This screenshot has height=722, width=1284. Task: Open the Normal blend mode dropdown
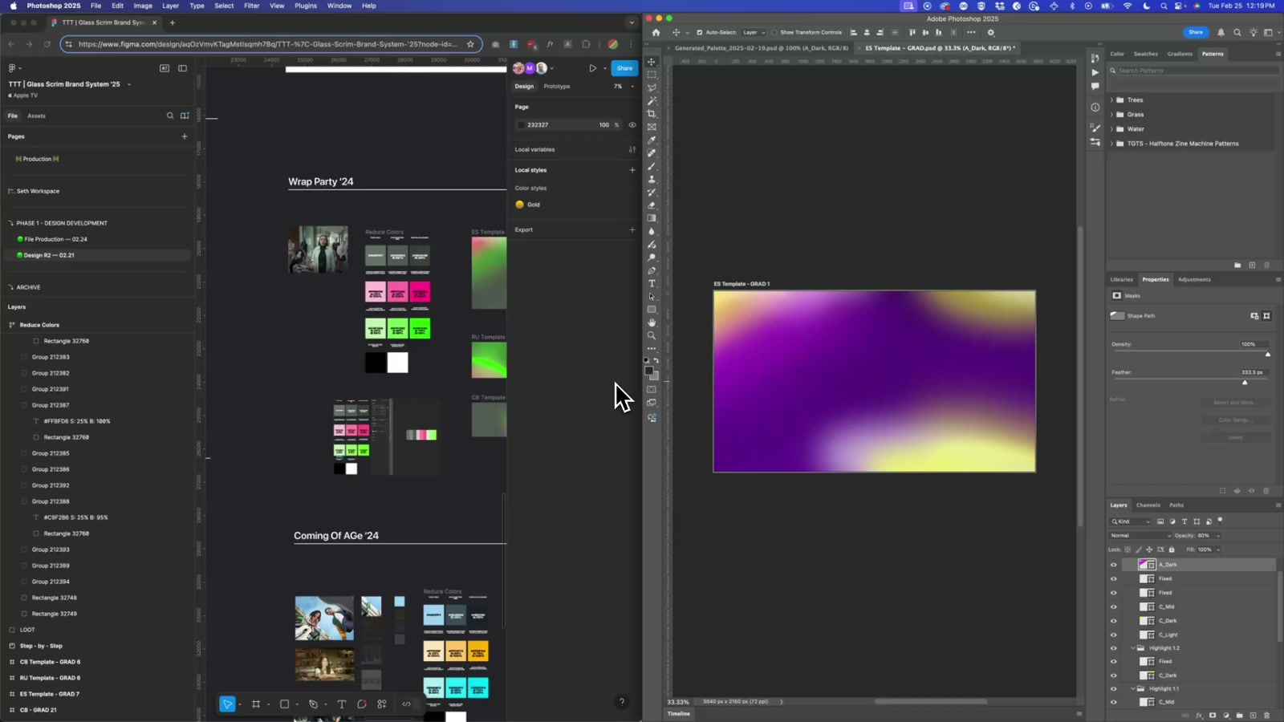point(1140,536)
